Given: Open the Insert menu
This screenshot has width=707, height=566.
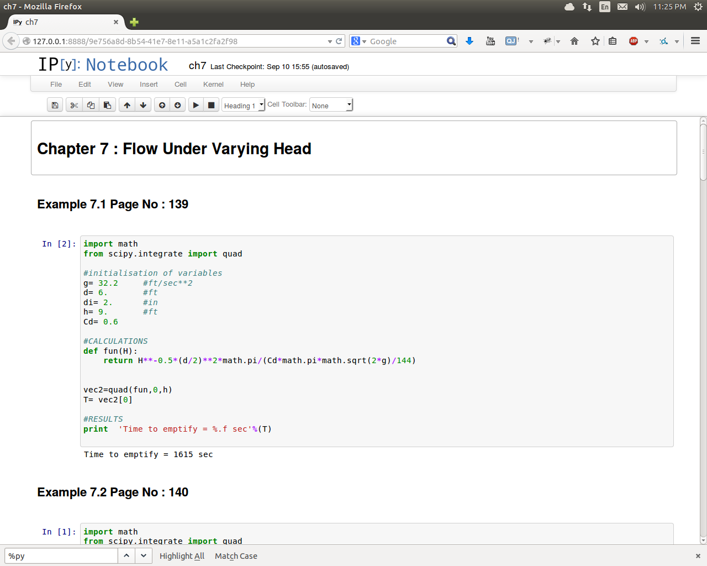Looking at the screenshot, I should pos(149,85).
